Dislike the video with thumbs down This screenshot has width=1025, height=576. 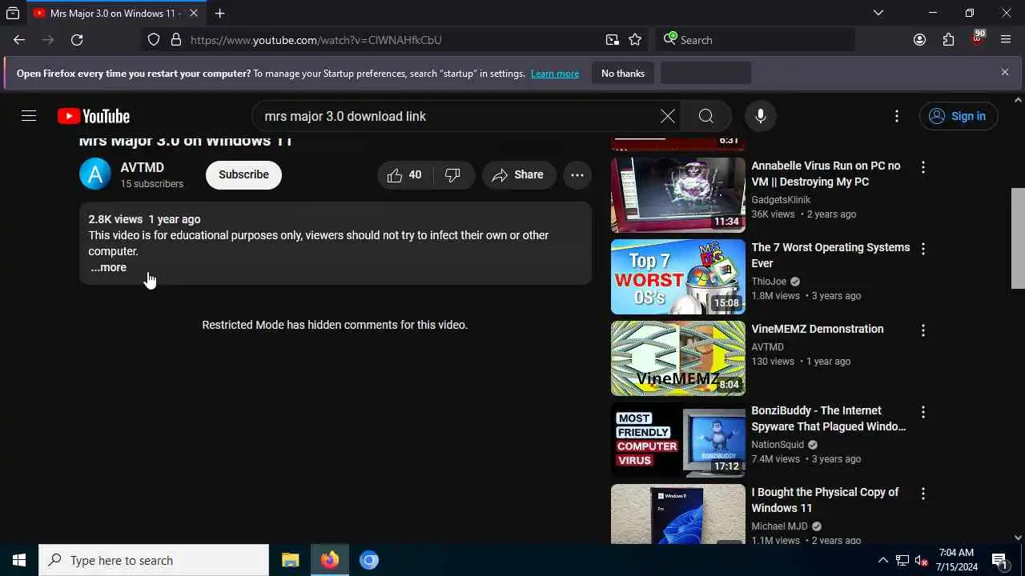[x=453, y=174]
